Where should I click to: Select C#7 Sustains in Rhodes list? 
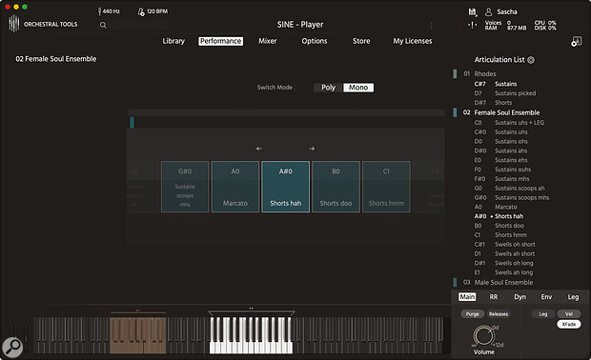(x=496, y=84)
